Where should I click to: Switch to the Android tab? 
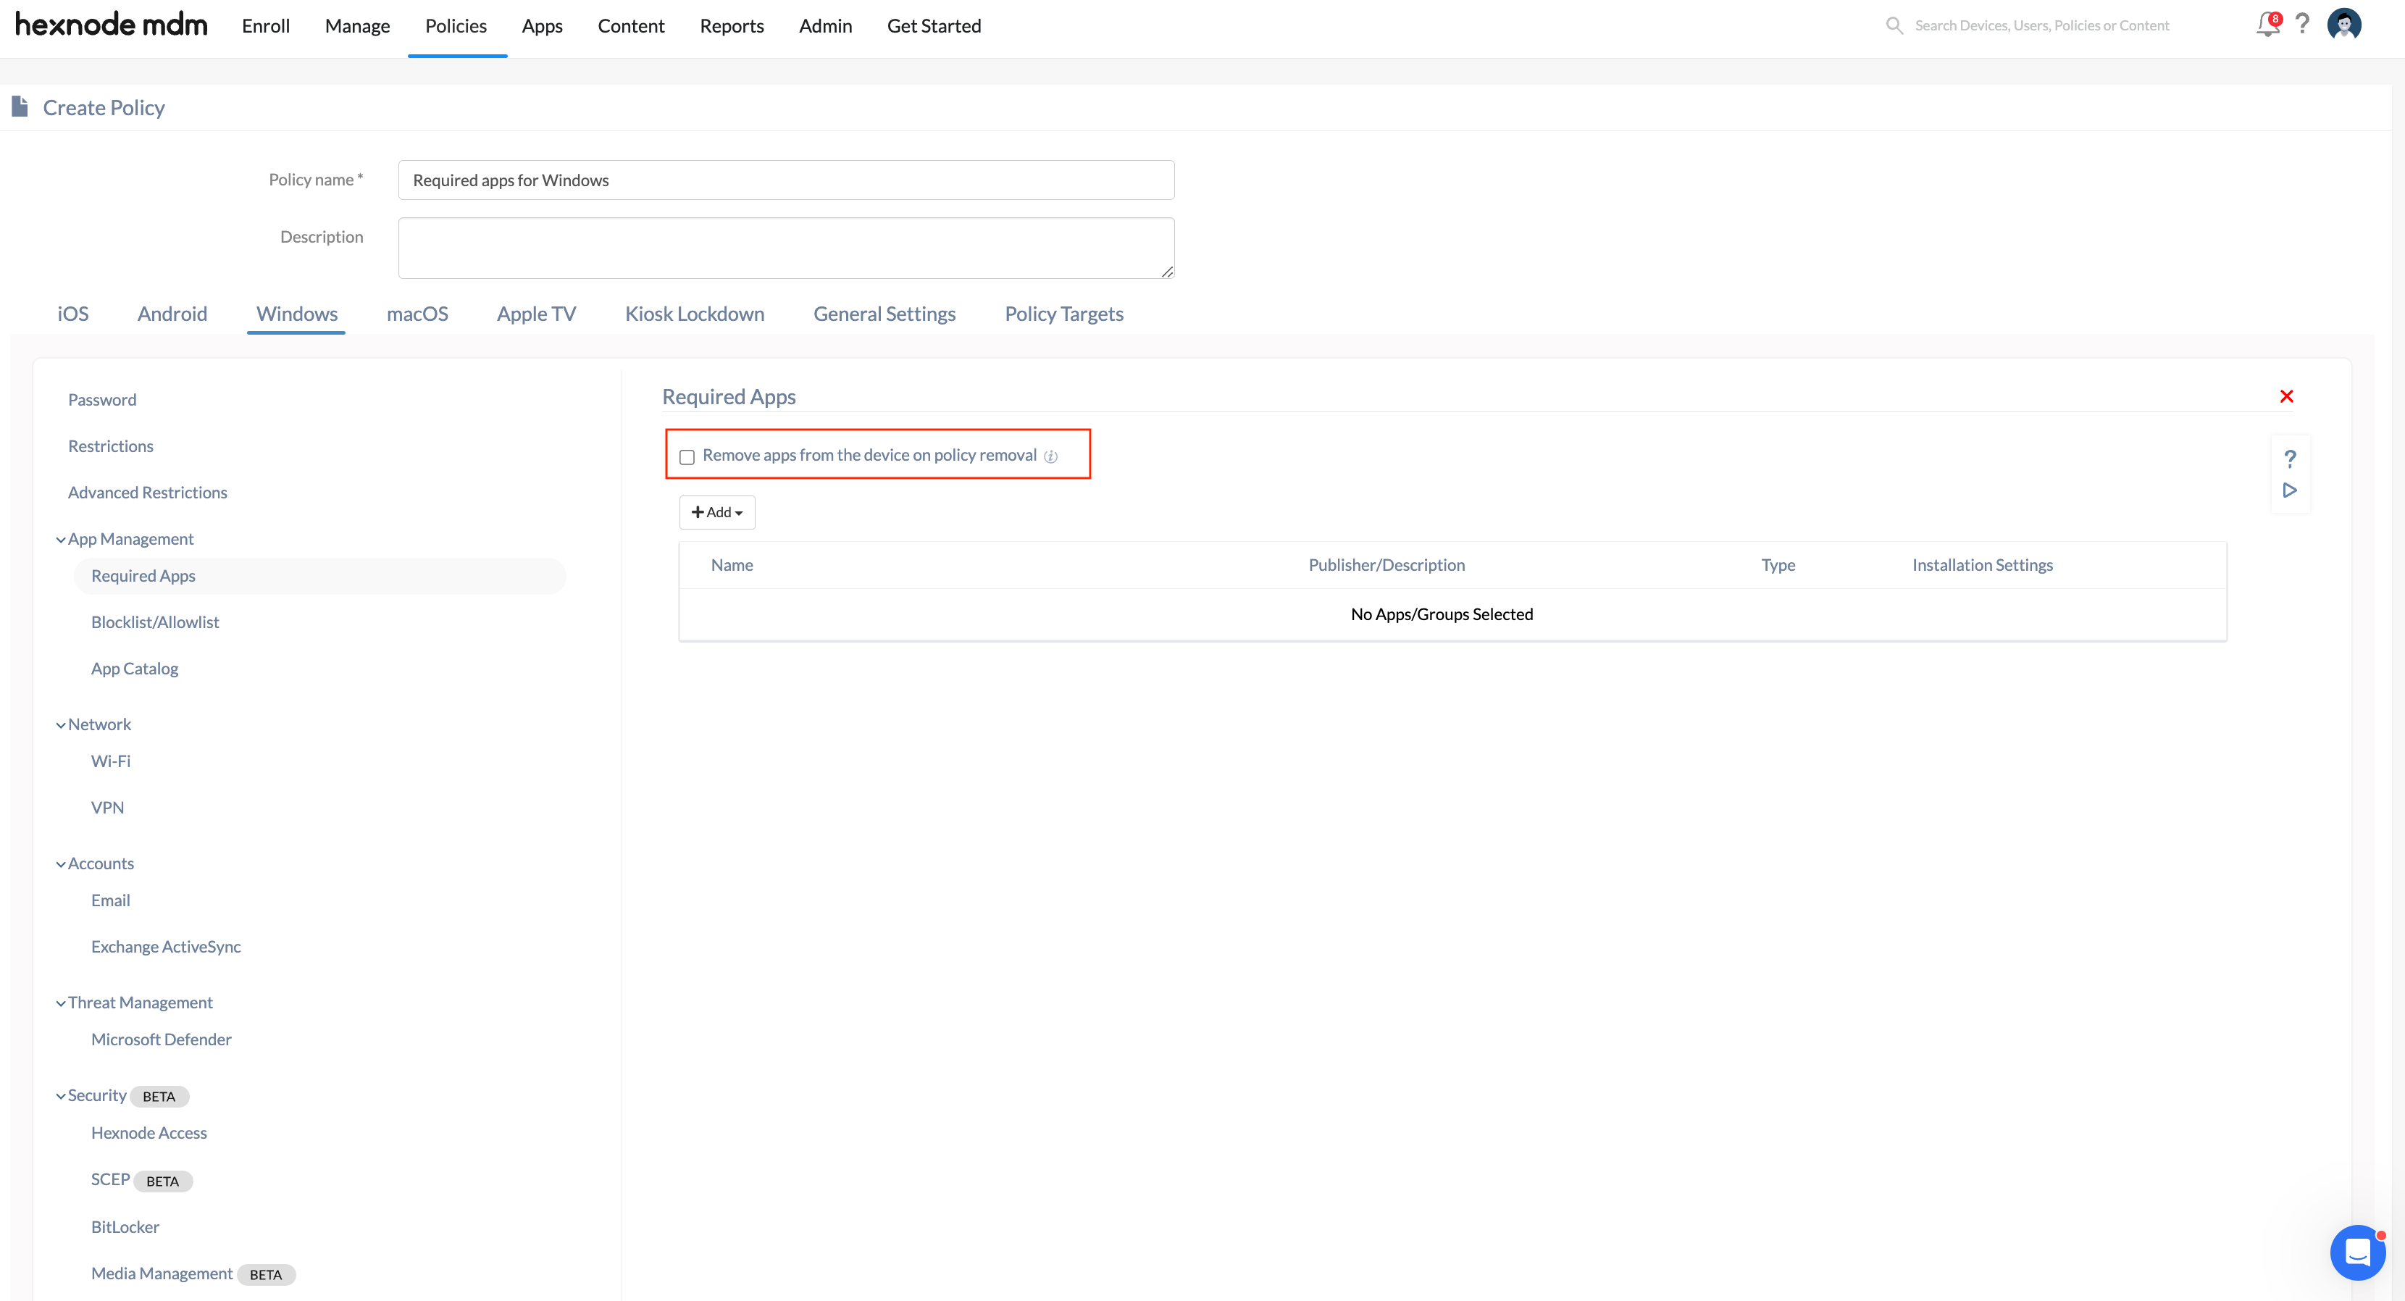pyautogui.click(x=172, y=314)
